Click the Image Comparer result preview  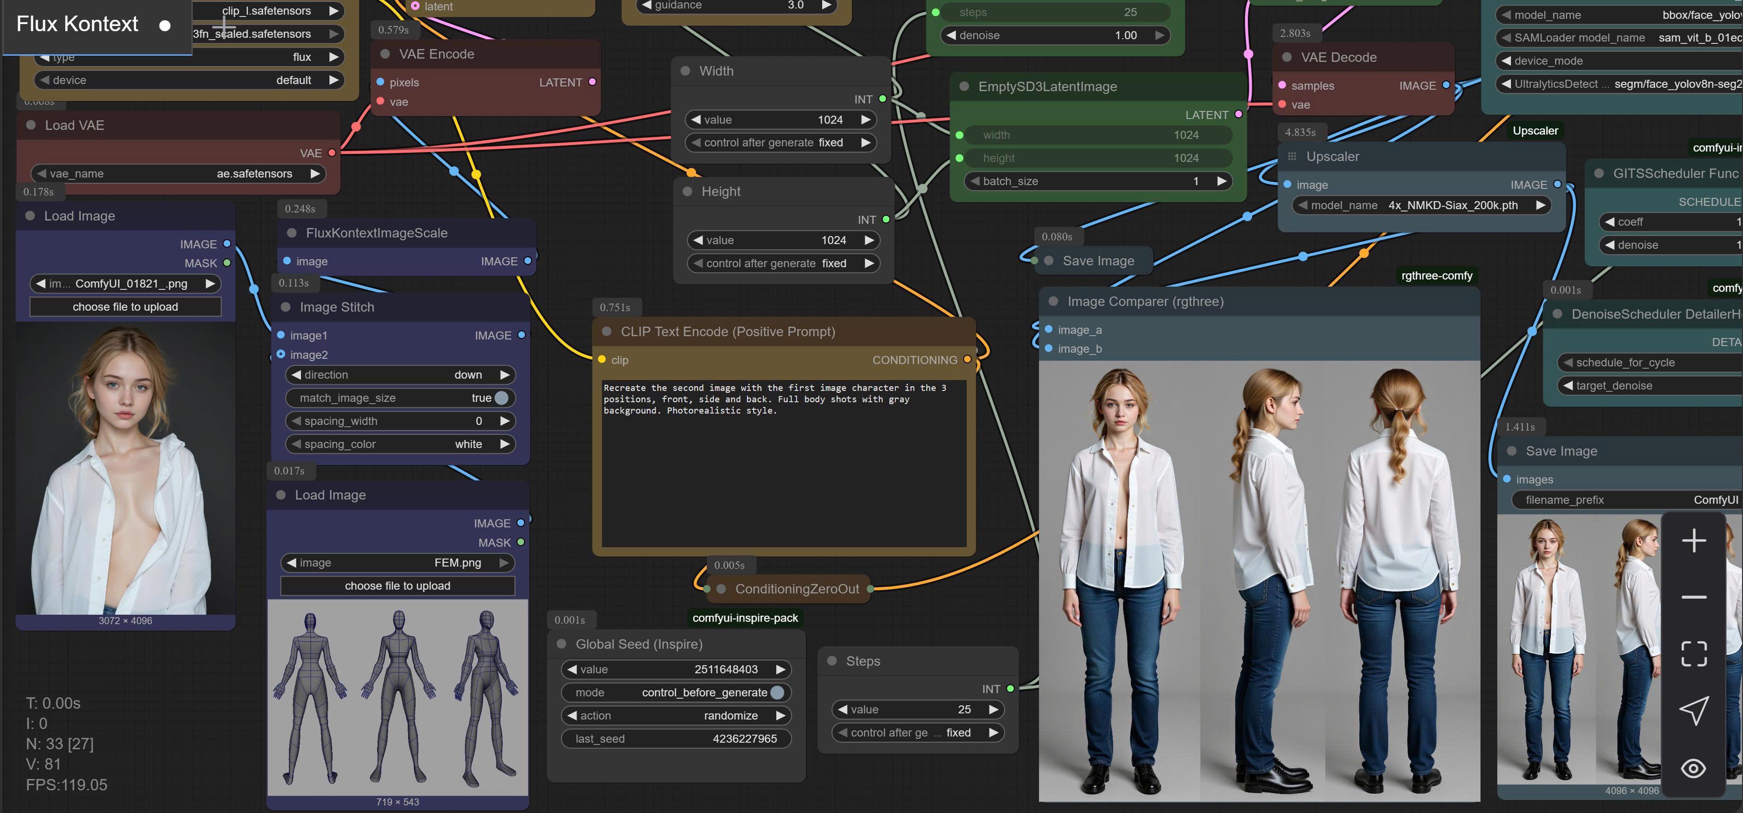point(1259,580)
